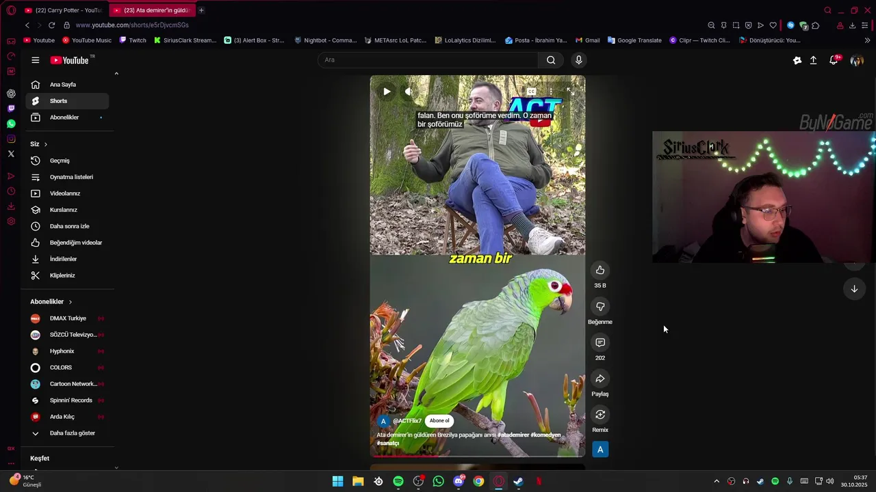876x492 pixels.
Task: Open Opera downloads icon
Action: pyautogui.click(x=852, y=25)
